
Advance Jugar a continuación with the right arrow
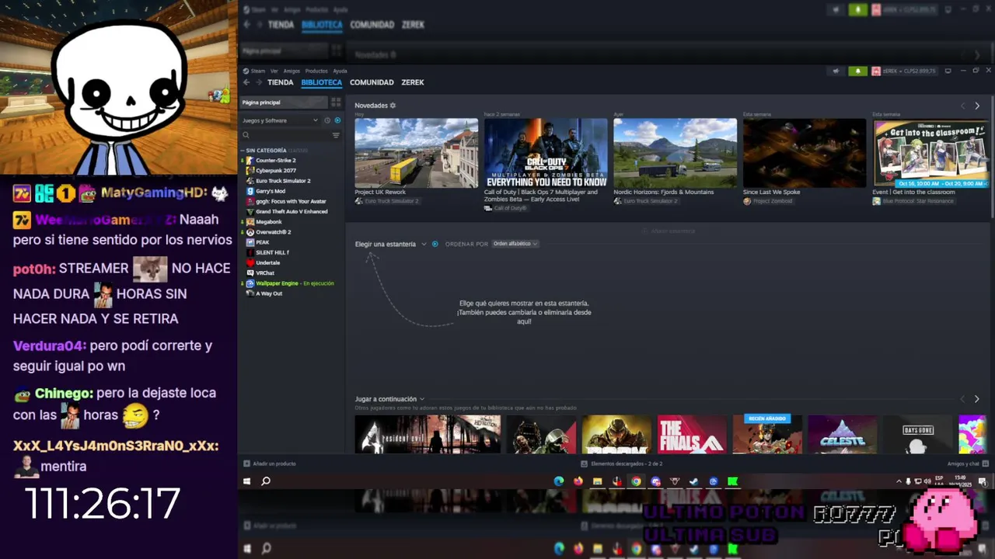click(x=977, y=399)
